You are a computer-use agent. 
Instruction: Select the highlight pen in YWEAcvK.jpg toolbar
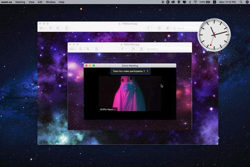[148, 28]
